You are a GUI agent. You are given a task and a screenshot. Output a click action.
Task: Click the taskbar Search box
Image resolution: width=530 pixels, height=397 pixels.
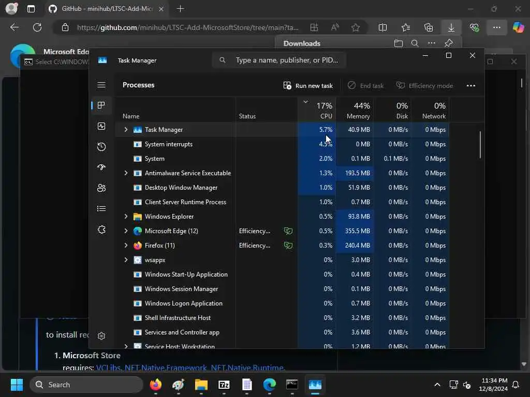(86, 385)
